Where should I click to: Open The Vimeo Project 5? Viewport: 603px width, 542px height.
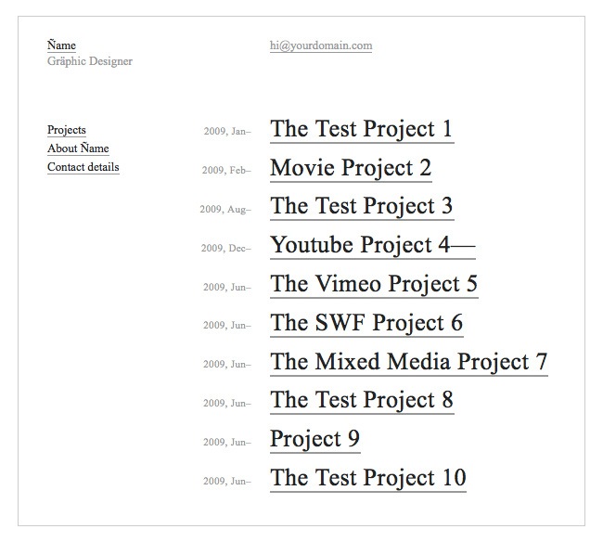point(374,284)
